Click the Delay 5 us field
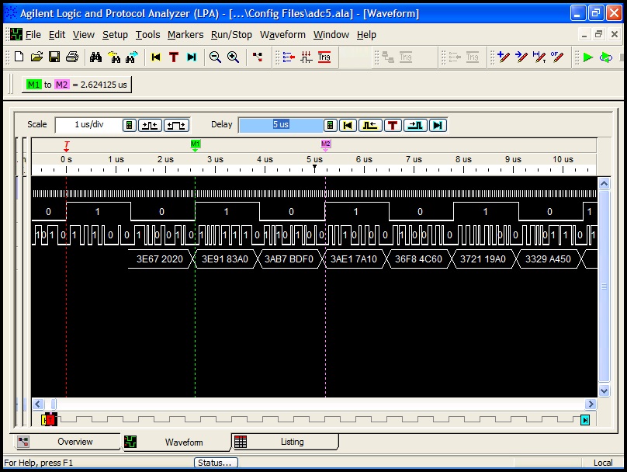627x472 pixels. tap(281, 125)
